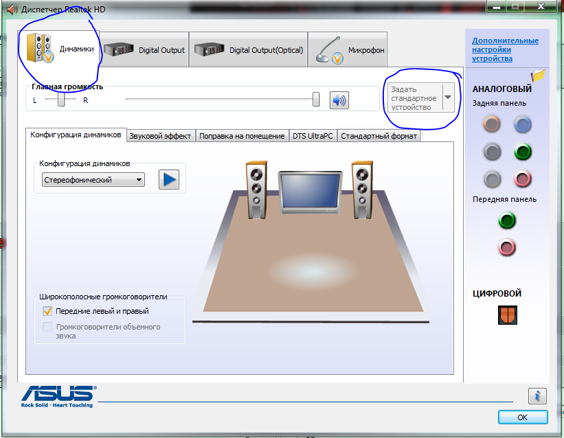564x438 pixels.
Task: Open the Звуковой эффект tab
Action: [x=160, y=136]
